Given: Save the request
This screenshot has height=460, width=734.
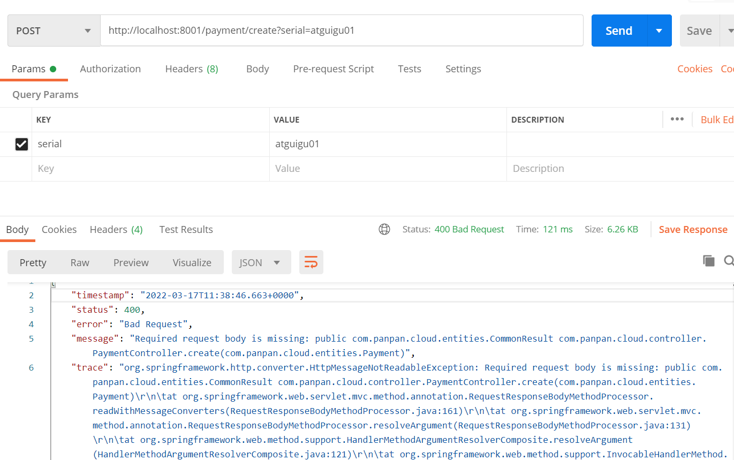Looking at the screenshot, I should coord(699,31).
